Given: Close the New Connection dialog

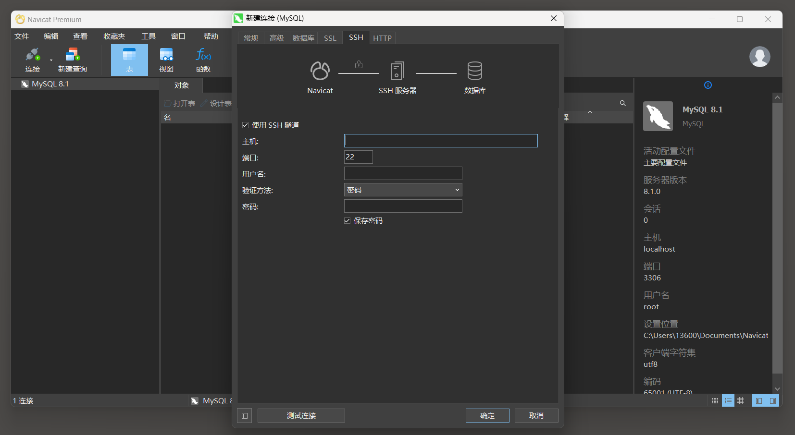Looking at the screenshot, I should tap(554, 18).
